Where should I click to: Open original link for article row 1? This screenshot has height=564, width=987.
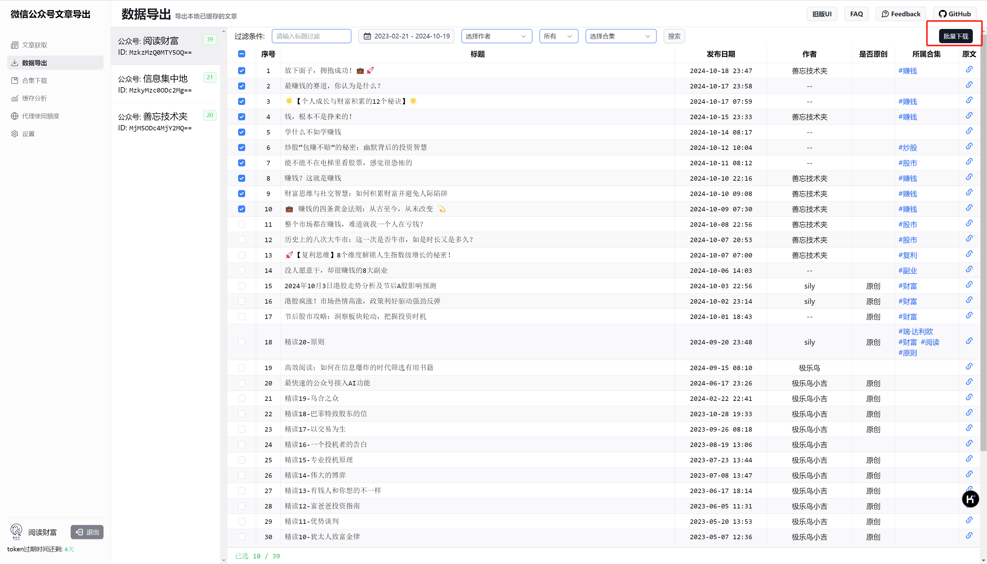click(969, 70)
